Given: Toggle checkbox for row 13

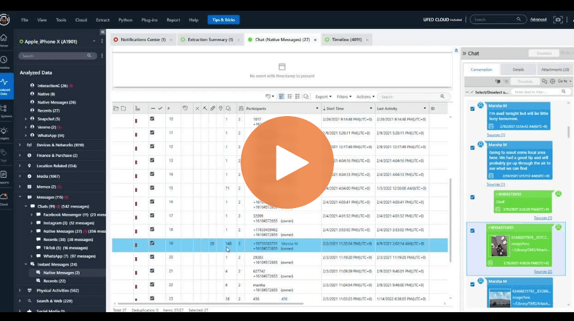Looking at the screenshot, I should pyautogui.click(x=152, y=160).
